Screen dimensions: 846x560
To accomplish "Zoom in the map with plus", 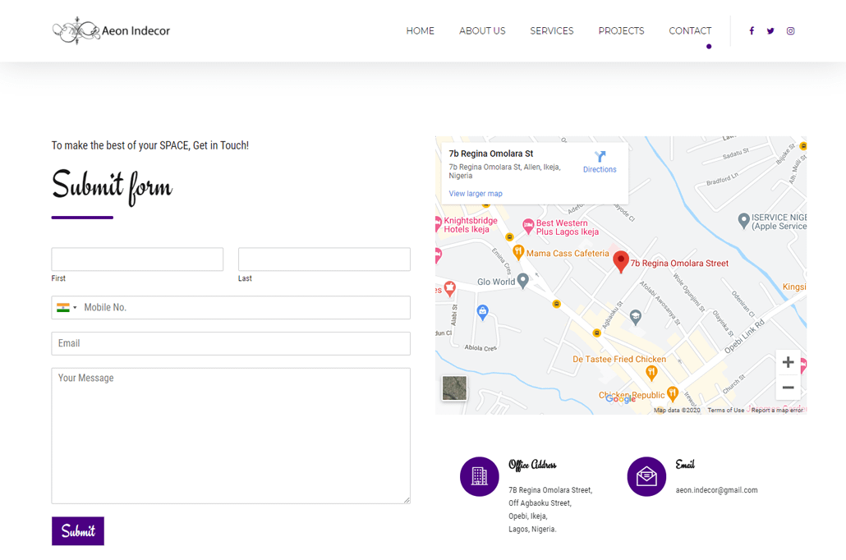I will point(788,362).
